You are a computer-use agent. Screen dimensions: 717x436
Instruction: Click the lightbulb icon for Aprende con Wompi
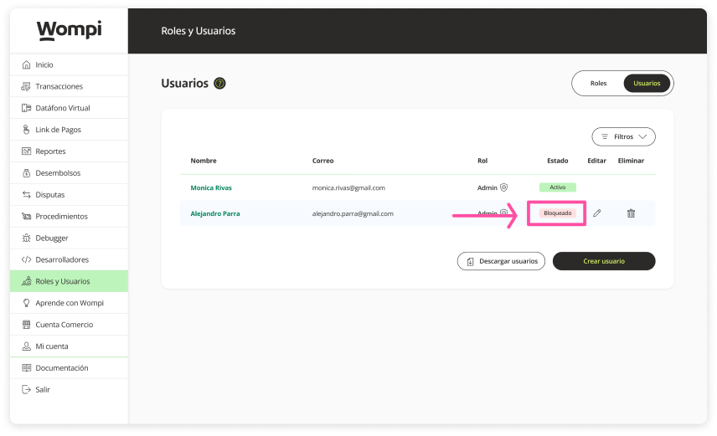coord(27,303)
